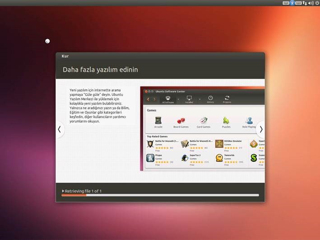320x240 pixels.
Task: Switch to the Installed view
Action: (189, 99)
